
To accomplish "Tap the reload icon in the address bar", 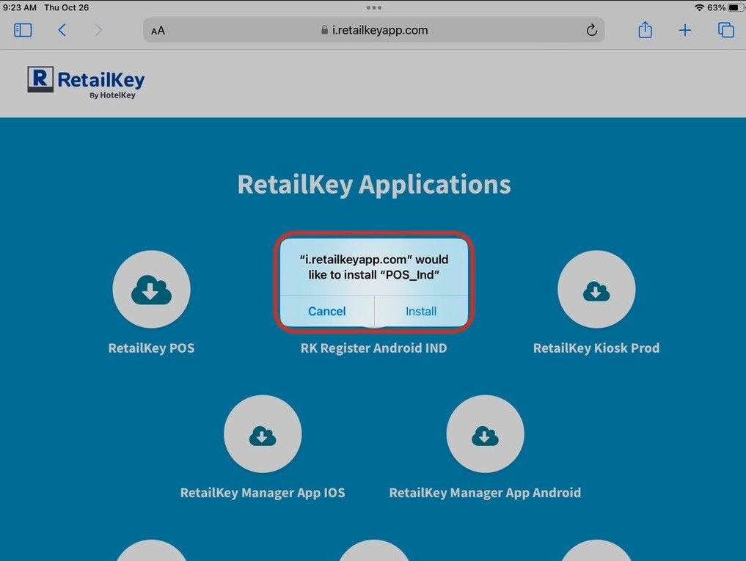I will click(591, 30).
